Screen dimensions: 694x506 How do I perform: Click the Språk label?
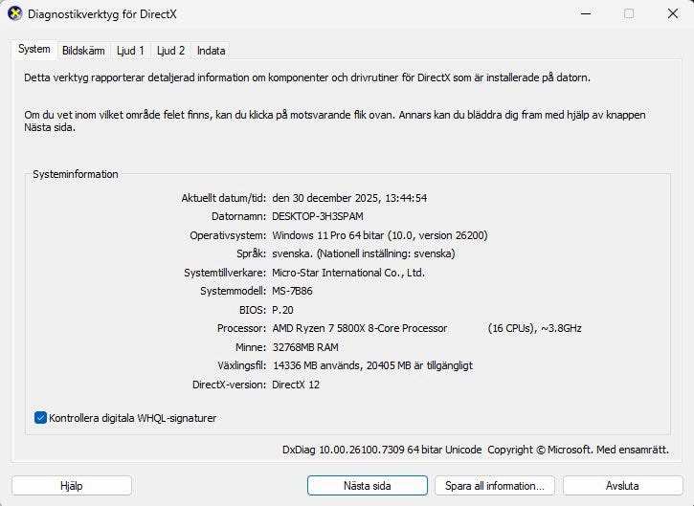click(x=252, y=253)
